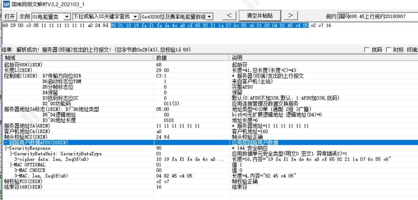Toggle the 扰码 checkbox
Viewport: 418px width, 200px height.
[367, 50]
